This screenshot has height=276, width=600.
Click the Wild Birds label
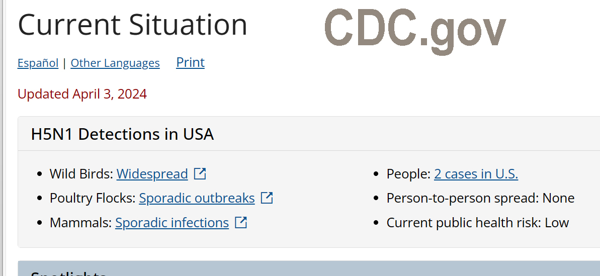81,174
